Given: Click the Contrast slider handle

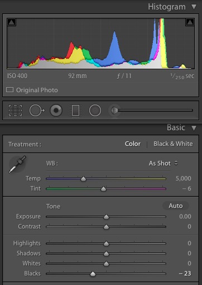Looking at the screenshot, I should 106,227.
